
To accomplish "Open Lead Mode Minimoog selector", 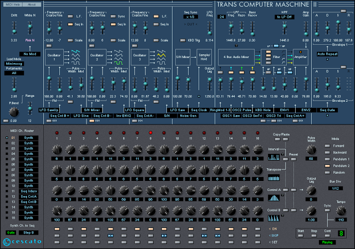I will click(x=14, y=64).
